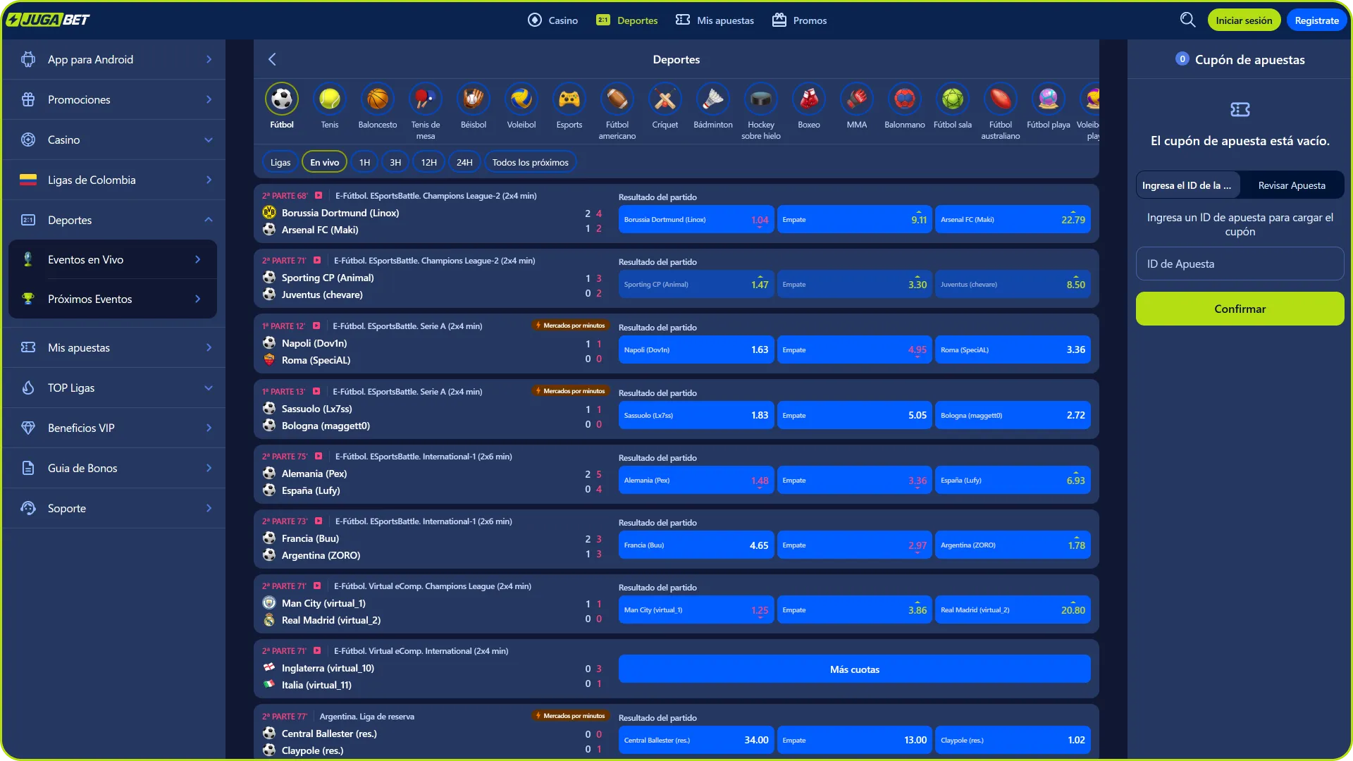Screen dimensions: 1353x761
Task: Open Promos in top navigation
Action: [799, 20]
